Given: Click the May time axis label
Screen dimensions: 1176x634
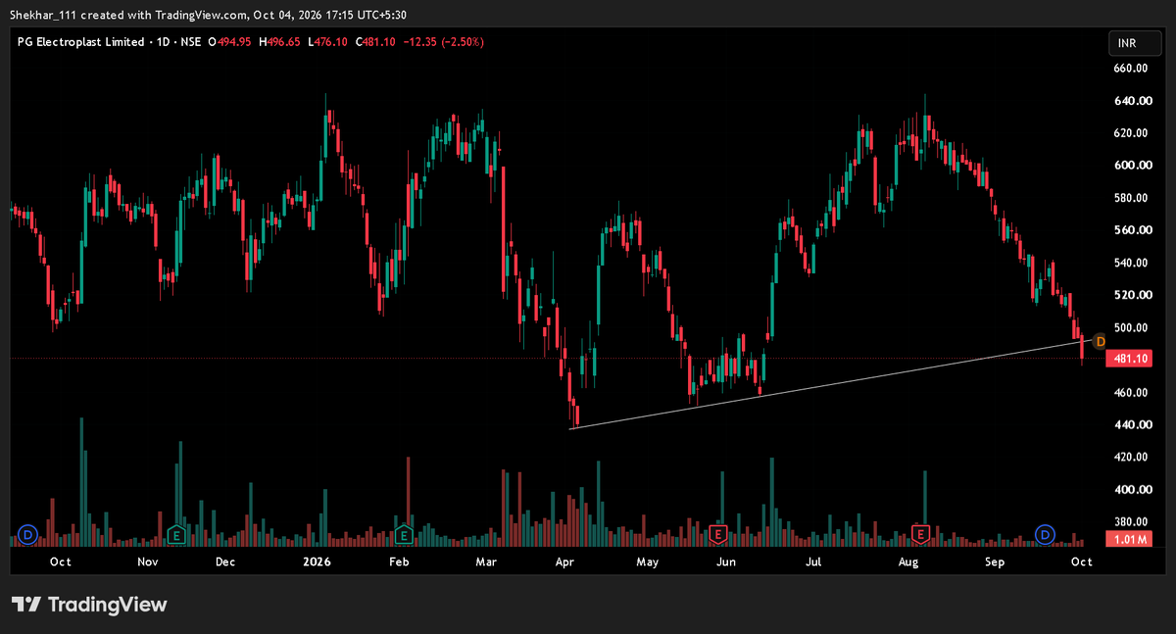Looking at the screenshot, I should coord(648,562).
